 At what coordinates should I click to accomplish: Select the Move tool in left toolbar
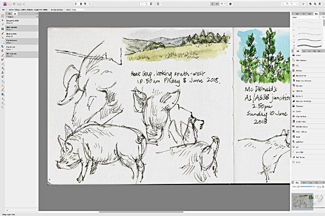pyautogui.click(x=2, y=20)
